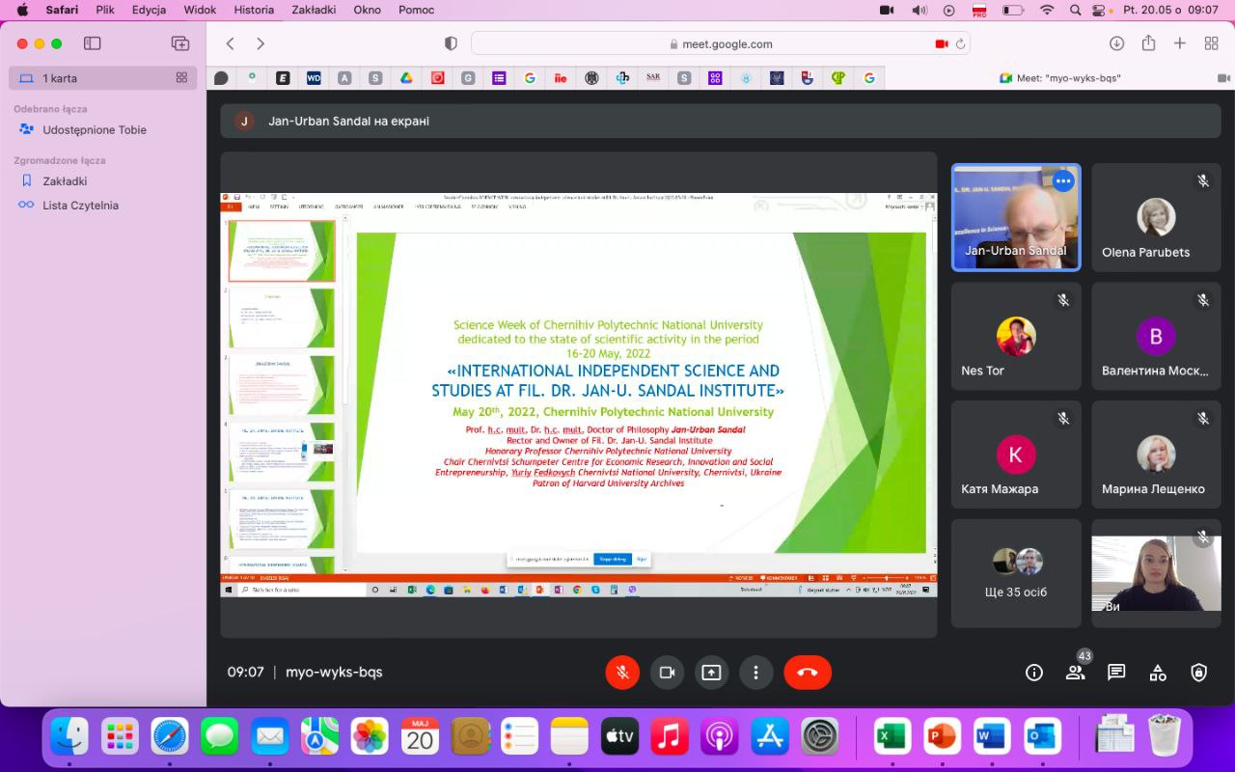This screenshot has width=1235, height=772.
Task: Toggle the camera on or off
Action: point(667,673)
